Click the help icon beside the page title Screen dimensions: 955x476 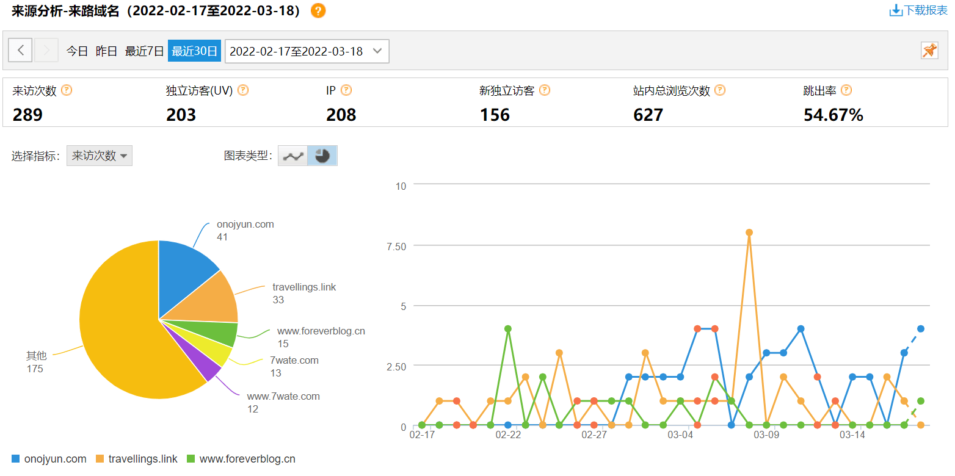tap(318, 11)
